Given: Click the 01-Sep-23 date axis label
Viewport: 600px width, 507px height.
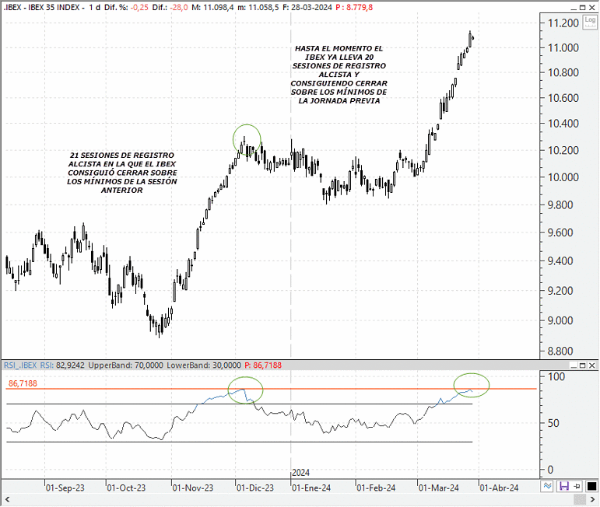Looking at the screenshot, I should (x=65, y=488).
